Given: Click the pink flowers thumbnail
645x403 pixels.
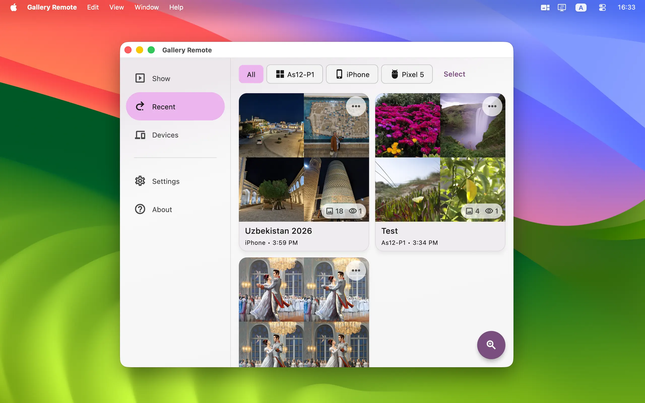Looking at the screenshot, I should [407, 125].
